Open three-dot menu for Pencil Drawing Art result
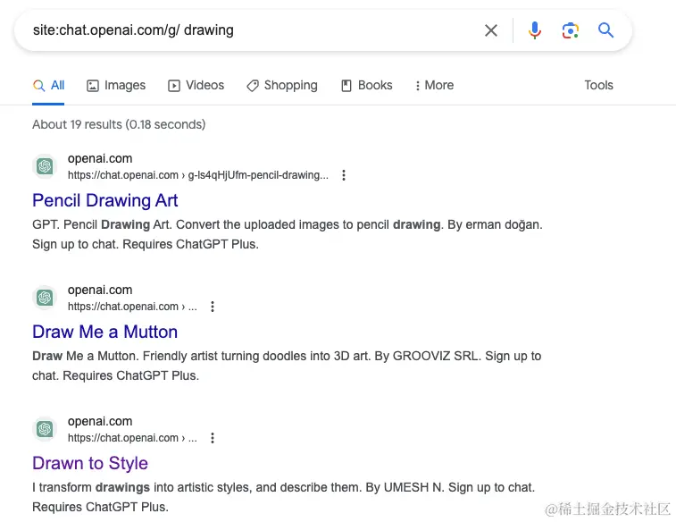The image size is (676, 522). [344, 175]
